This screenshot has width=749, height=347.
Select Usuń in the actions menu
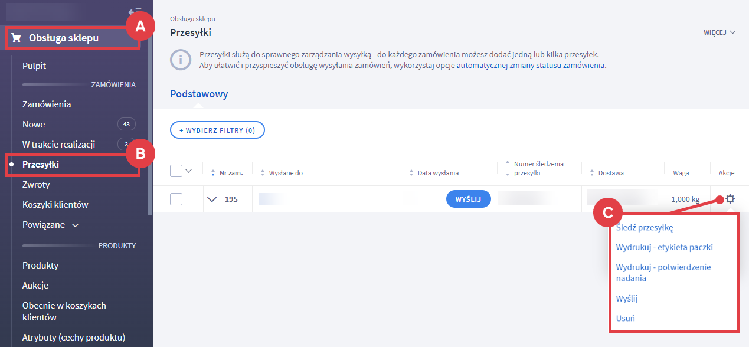click(x=625, y=319)
